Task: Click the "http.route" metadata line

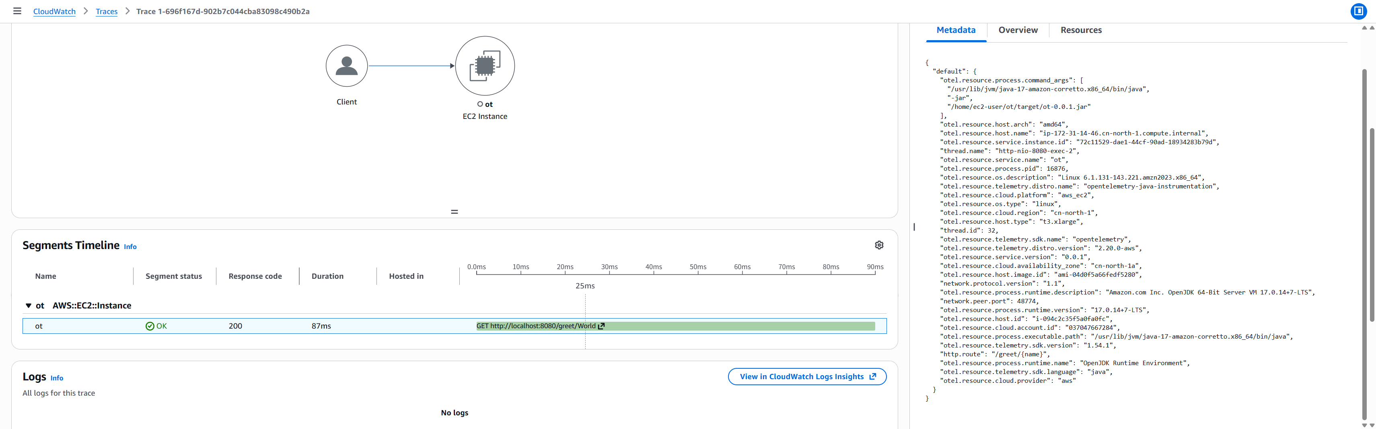Action: (995, 354)
